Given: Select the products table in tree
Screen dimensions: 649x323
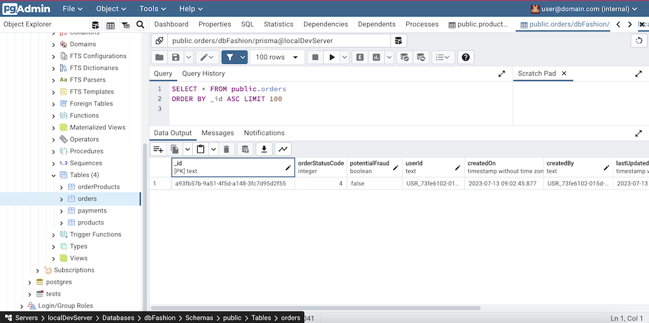Looking at the screenshot, I should 91,222.
